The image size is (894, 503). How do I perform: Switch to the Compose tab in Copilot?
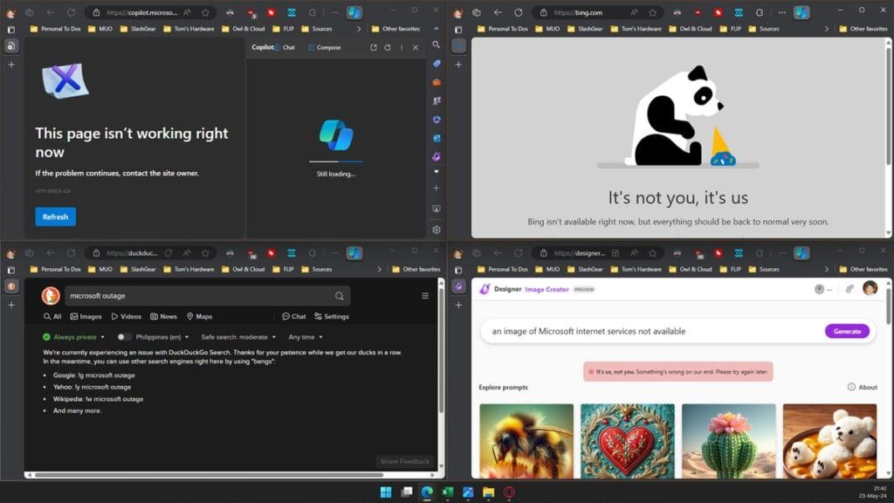click(327, 47)
